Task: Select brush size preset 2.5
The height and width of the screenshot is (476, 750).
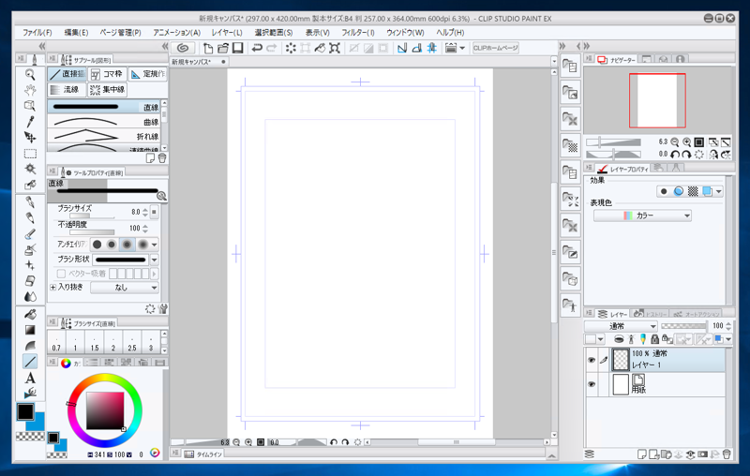Action: (x=132, y=342)
